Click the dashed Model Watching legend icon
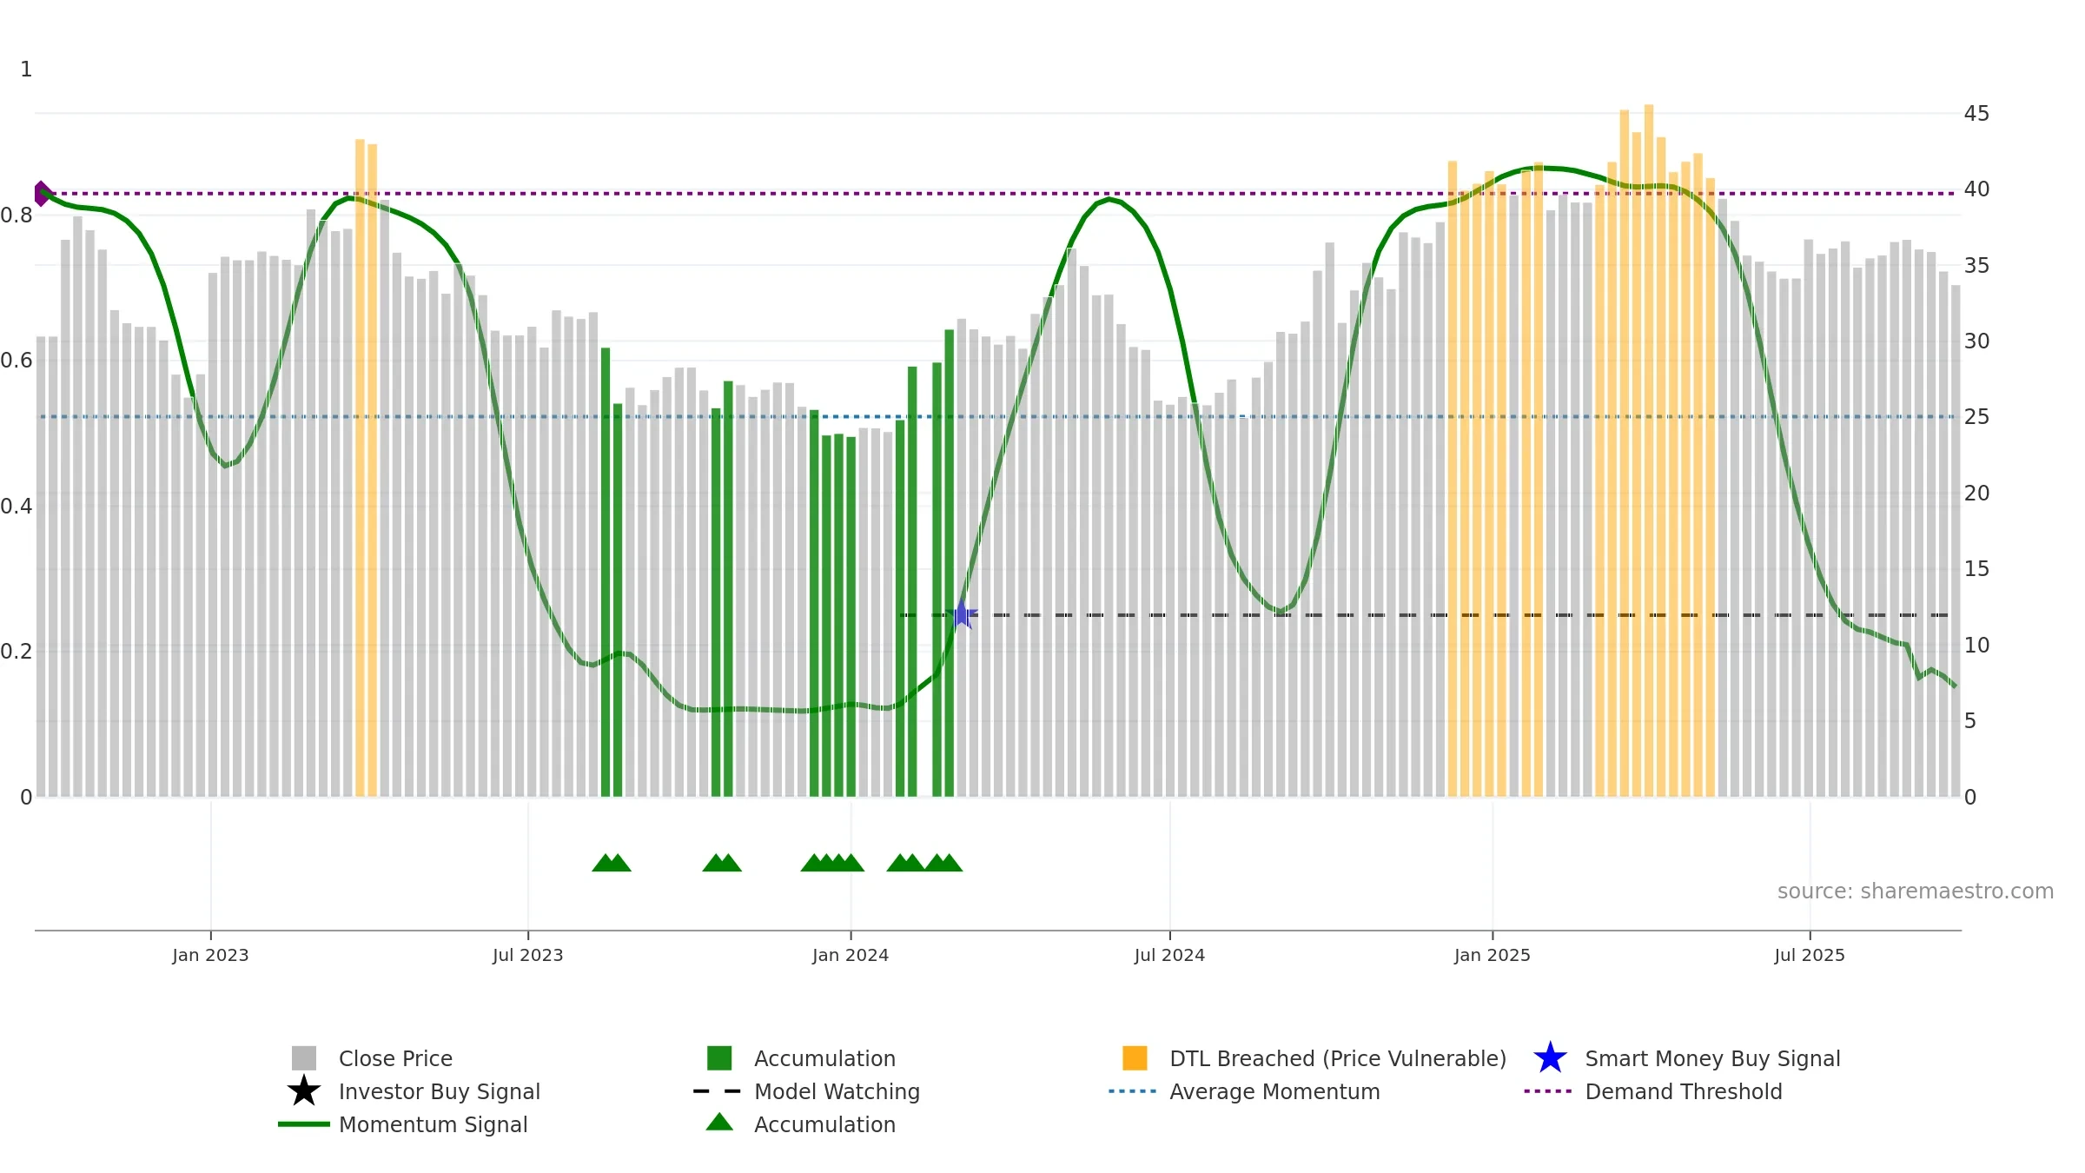 coord(718,1091)
